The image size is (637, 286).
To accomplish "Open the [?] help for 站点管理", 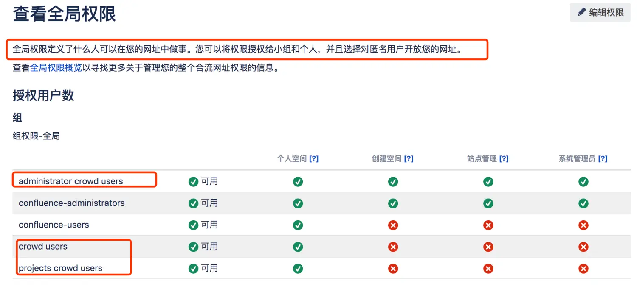I will point(504,159).
